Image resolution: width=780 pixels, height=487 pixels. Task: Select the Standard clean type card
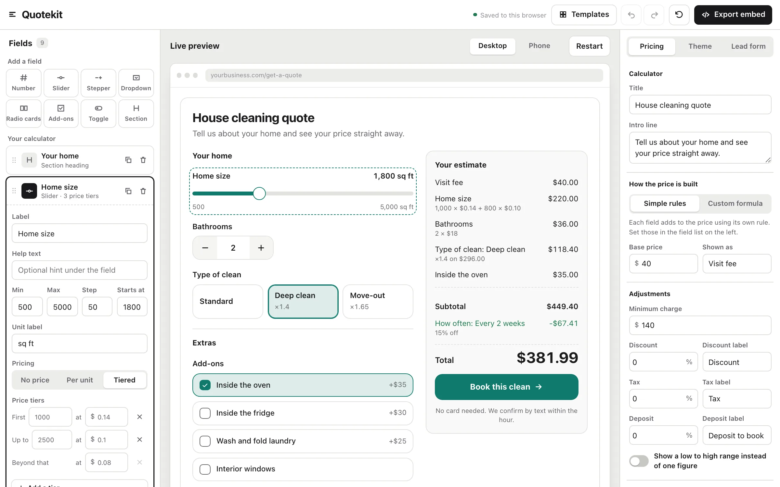(x=227, y=301)
